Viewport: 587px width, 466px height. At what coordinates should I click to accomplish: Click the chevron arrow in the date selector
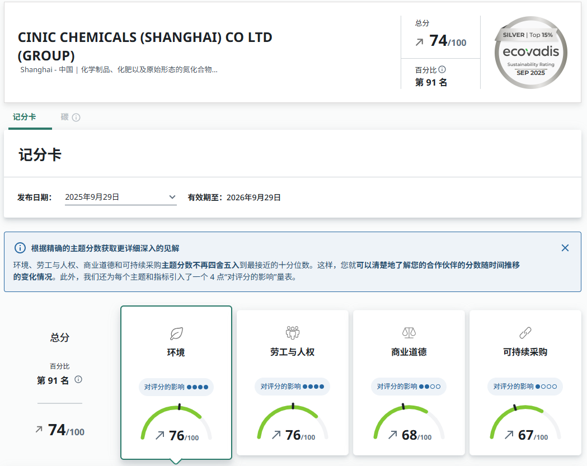point(172,197)
